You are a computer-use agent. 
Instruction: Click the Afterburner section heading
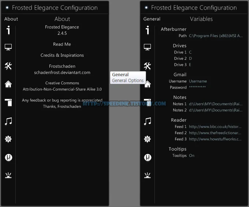pos(174,29)
